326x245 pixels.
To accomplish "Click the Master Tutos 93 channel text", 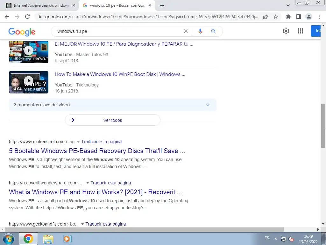I will 92,55.
